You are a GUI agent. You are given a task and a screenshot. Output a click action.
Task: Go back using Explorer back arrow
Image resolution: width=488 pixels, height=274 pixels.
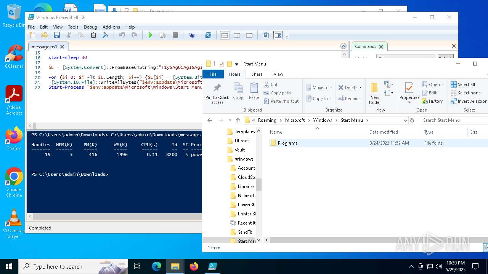210,120
